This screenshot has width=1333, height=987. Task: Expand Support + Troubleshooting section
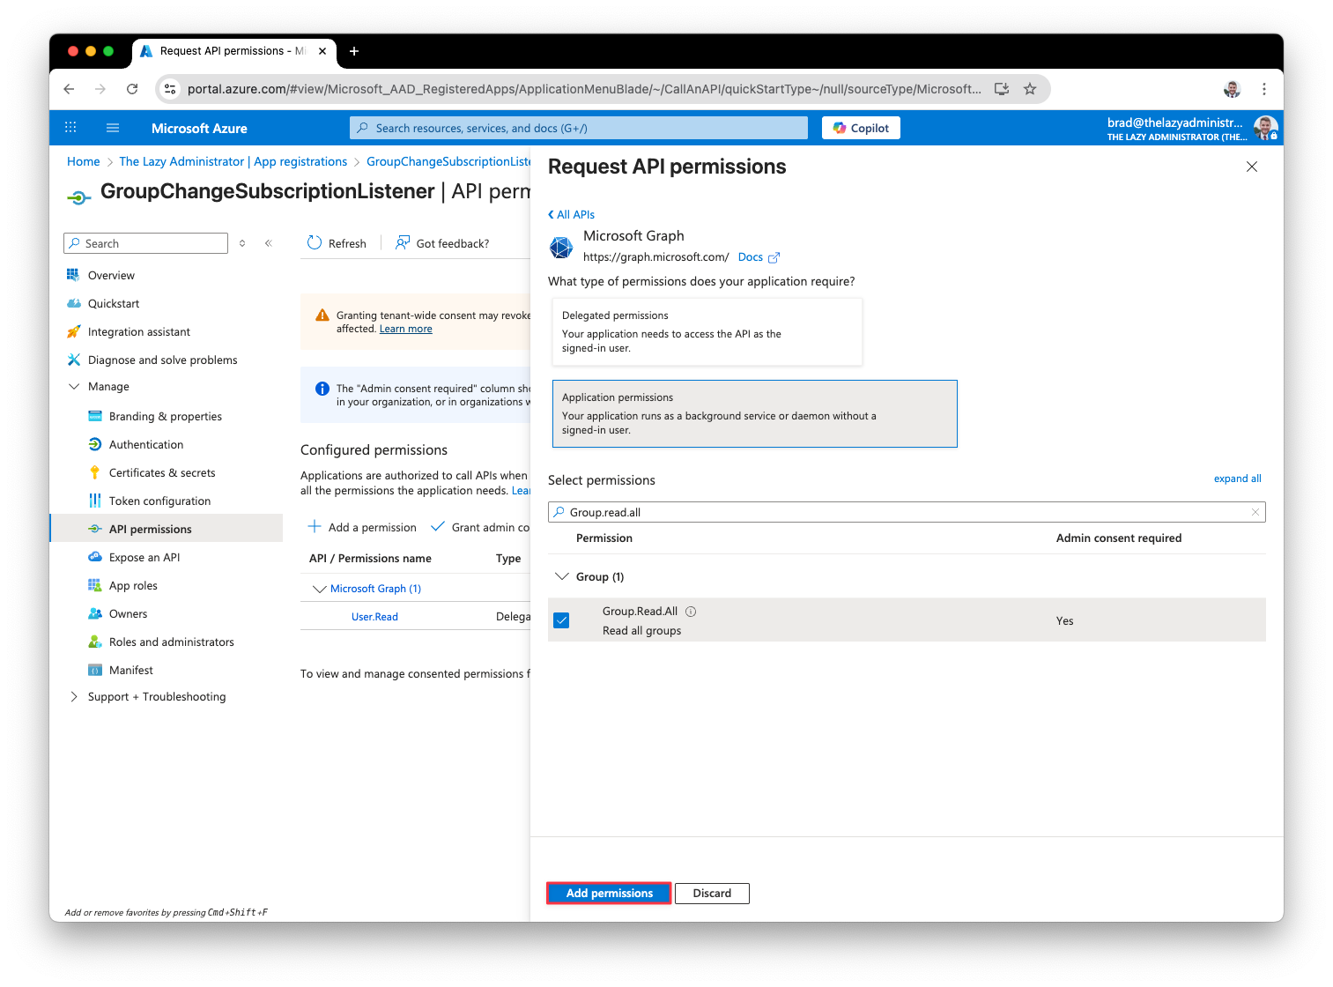pyautogui.click(x=74, y=697)
